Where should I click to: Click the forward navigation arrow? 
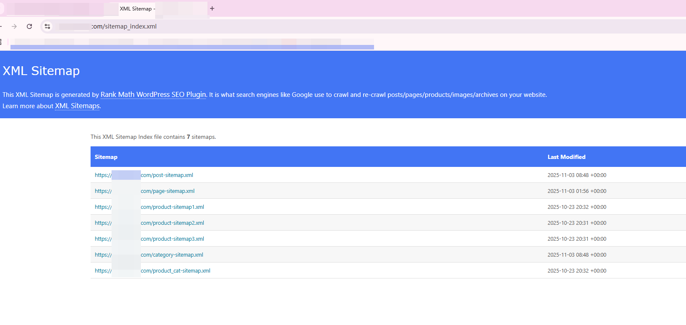(14, 26)
